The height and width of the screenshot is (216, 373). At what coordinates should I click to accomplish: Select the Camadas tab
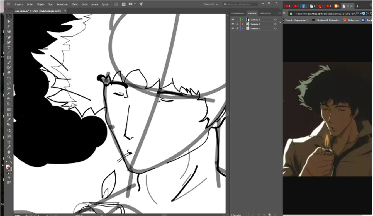coord(252,13)
